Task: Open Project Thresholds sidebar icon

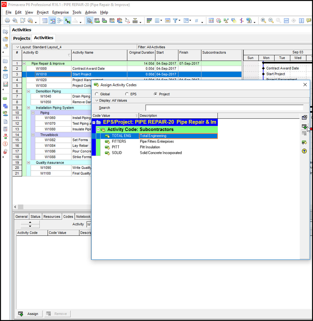Action: pyautogui.click(x=5, y=136)
